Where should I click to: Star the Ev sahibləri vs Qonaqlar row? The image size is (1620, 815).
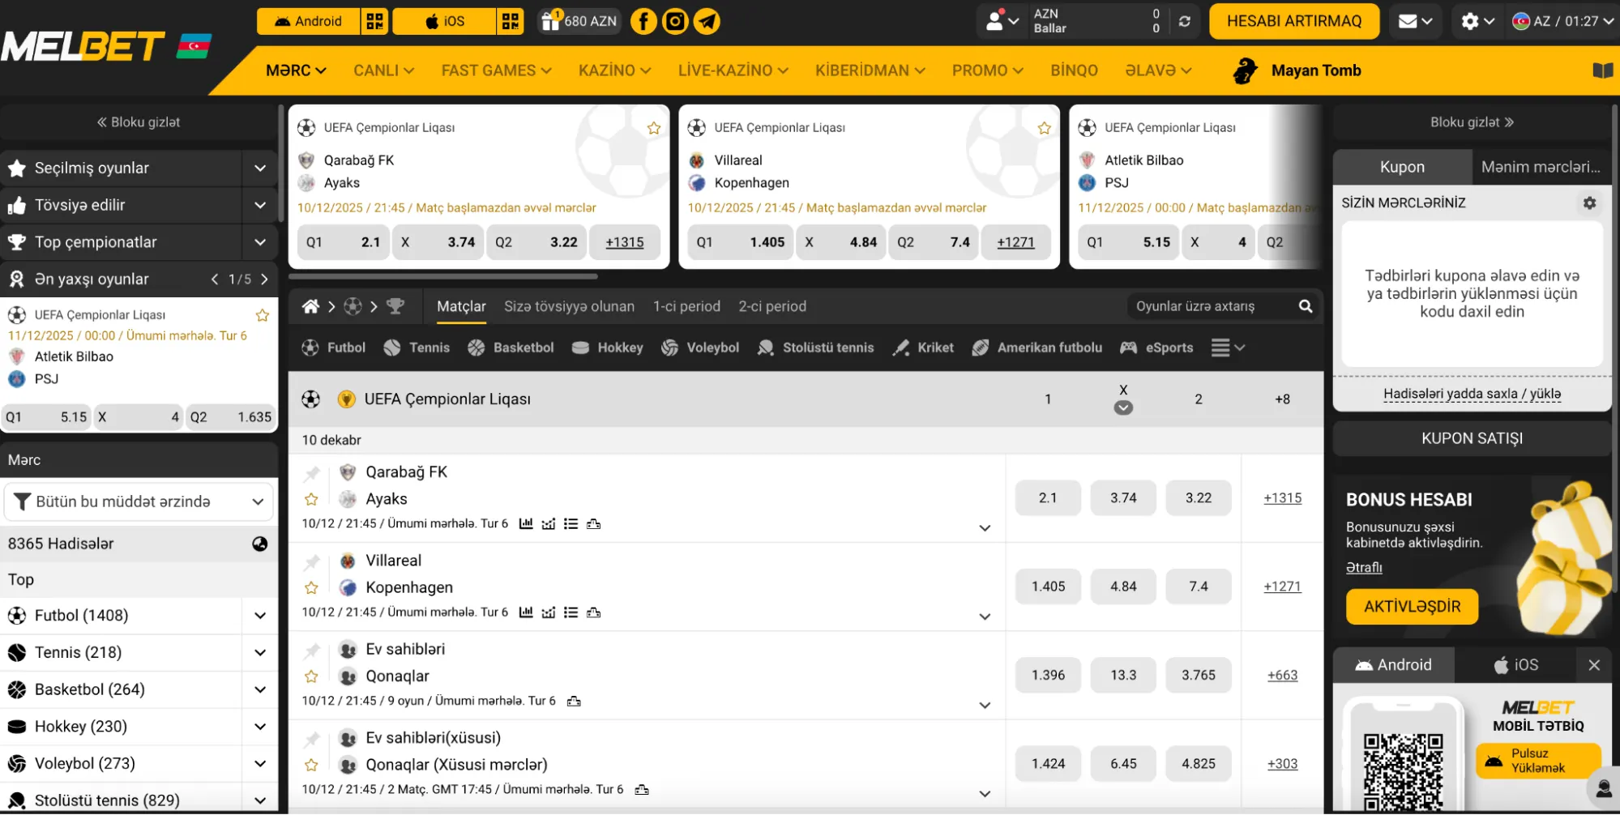311,676
